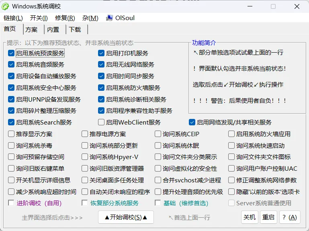
Task: Open the 杂(M) menu
Action: point(90,18)
